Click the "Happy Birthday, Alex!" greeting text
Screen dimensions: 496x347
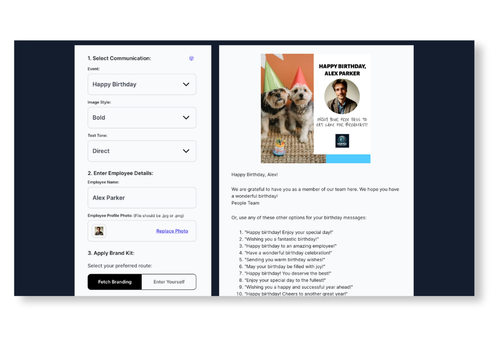pyautogui.click(x=254, y=174)
